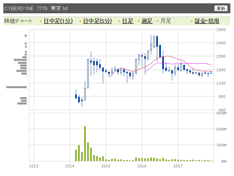Click the 更新 refresh button
The height and width of the screenshot is (176, 234).
pyautogui.click(x=221, y=8)
